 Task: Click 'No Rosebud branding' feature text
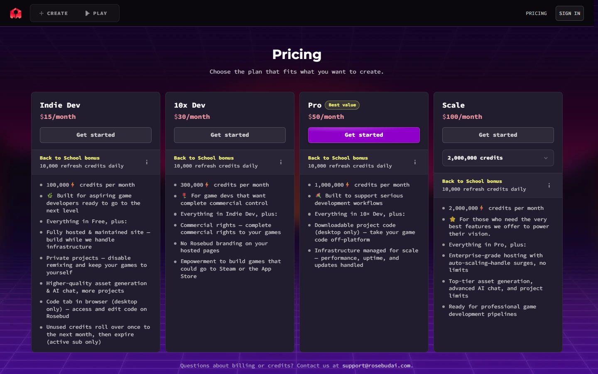click(224, 247)
